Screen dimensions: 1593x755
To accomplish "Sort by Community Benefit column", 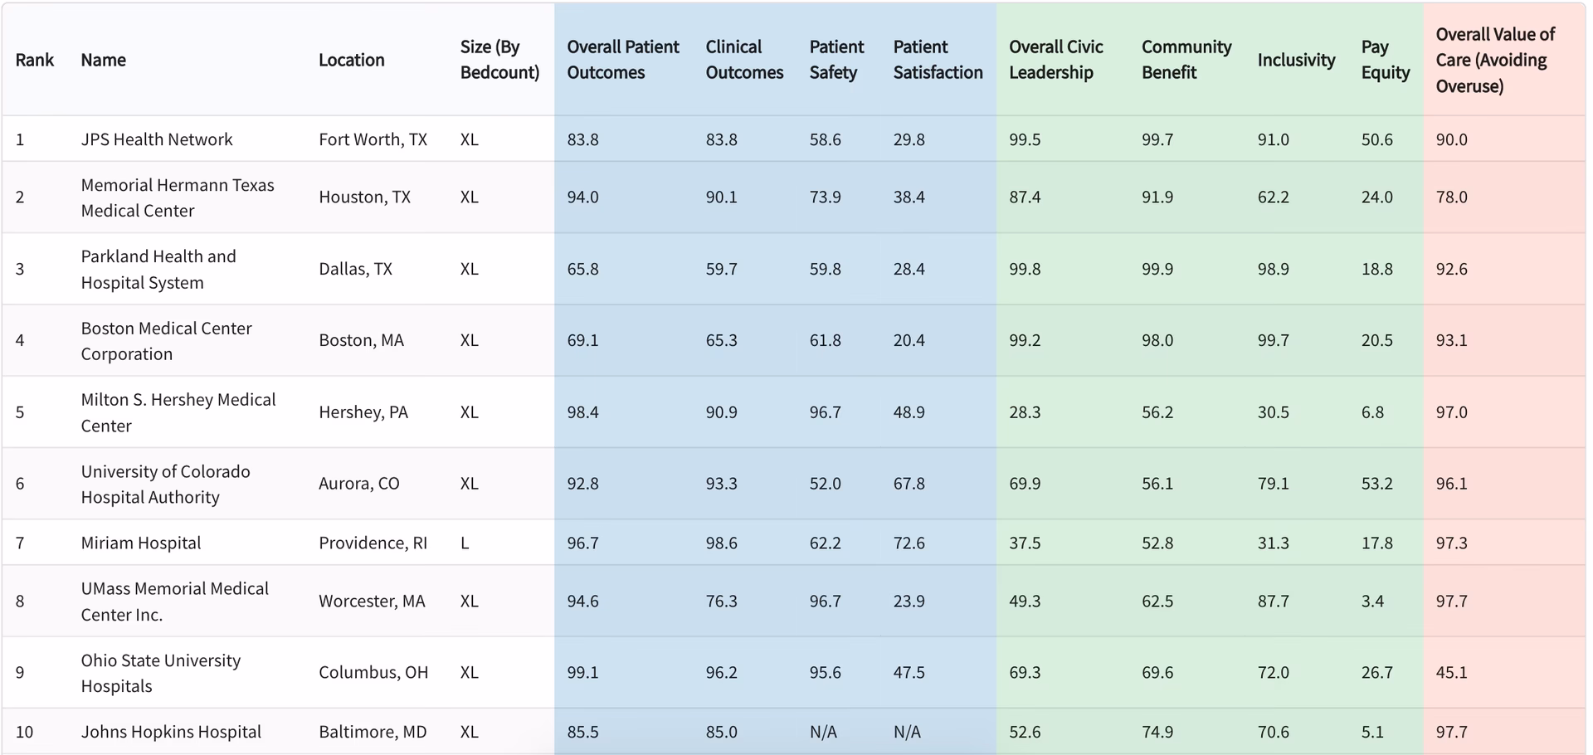I will click(x=1186, y=60).
